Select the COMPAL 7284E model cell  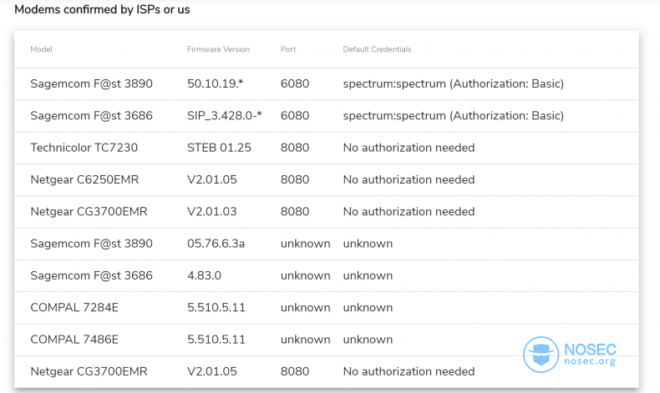[74, 307]
